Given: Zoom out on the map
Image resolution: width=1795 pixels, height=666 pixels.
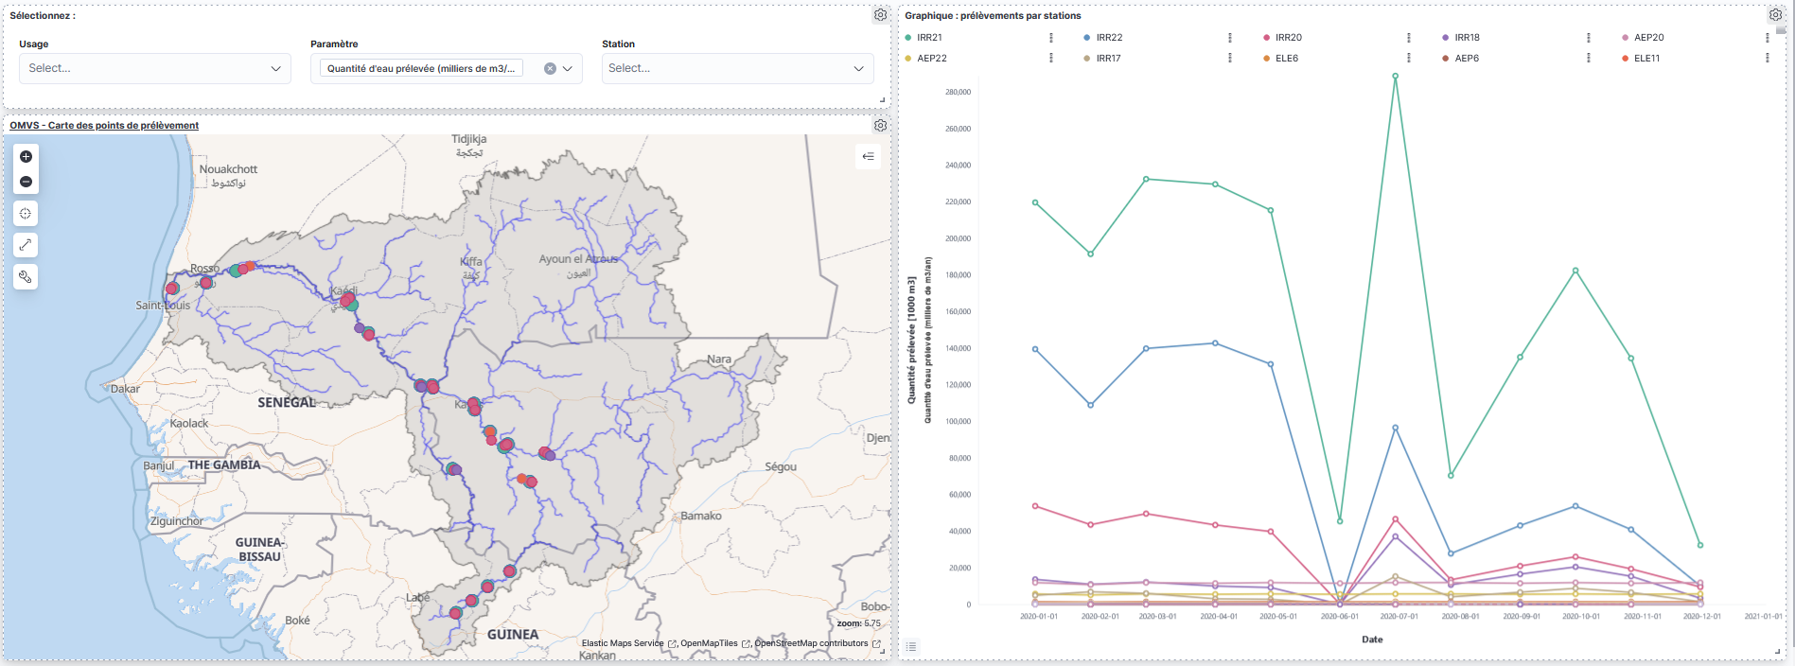Looking at the screenshot, I should (26, 182).
